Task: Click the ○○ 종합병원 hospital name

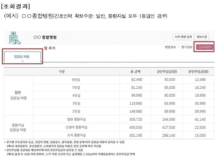Action: click(x=45, y=37)
